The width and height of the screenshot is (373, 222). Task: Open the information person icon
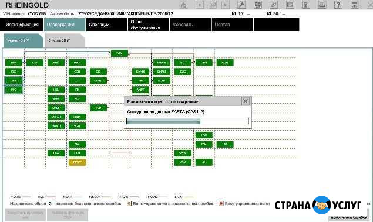click(x=306, y=5)
